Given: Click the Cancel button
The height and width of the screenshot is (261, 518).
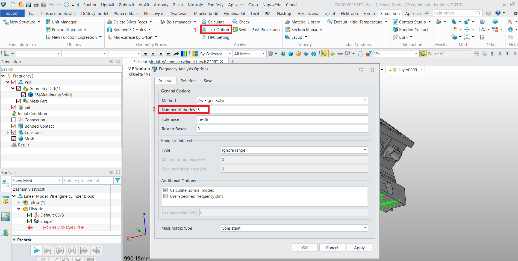Looking at the screenshot, I should point(332,248).
